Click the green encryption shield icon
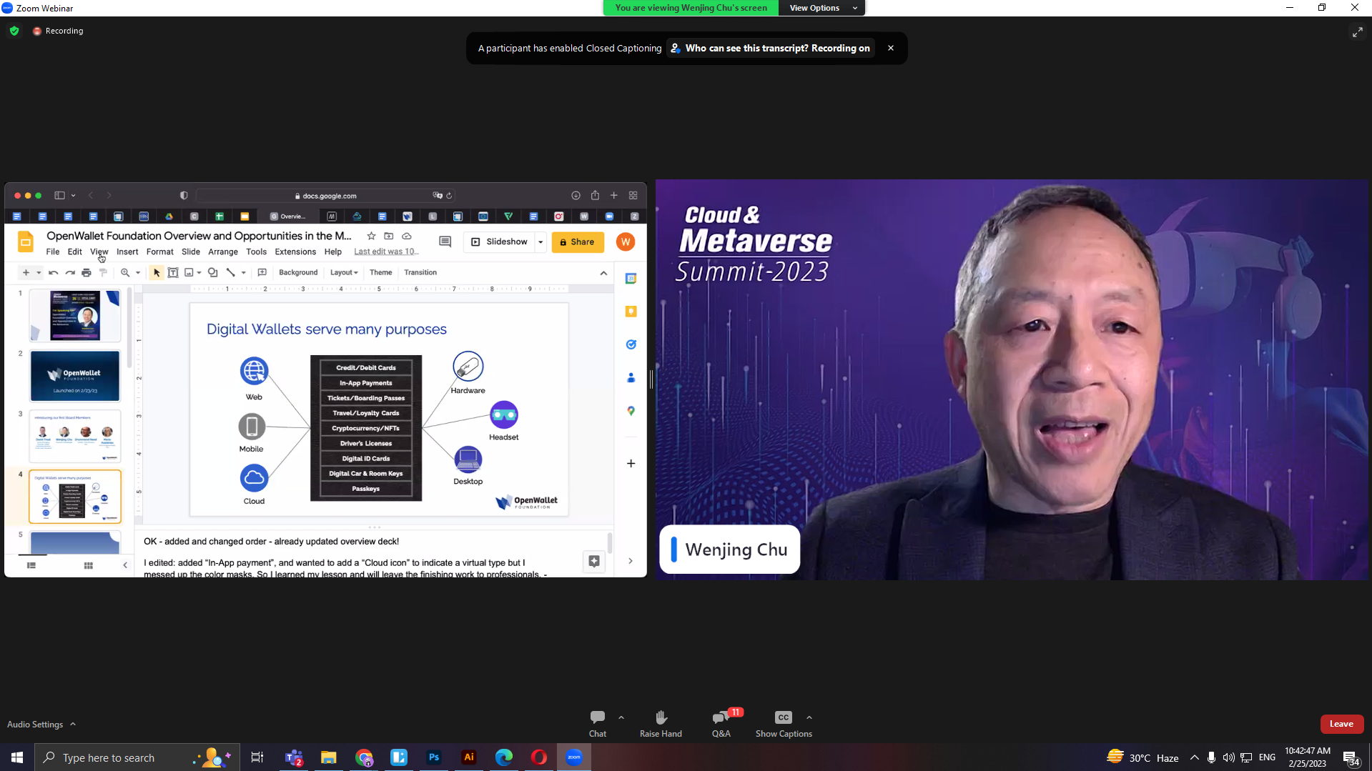Image resolution: width=1372 pixels, height=771 pixels. [x=14, y=31]
